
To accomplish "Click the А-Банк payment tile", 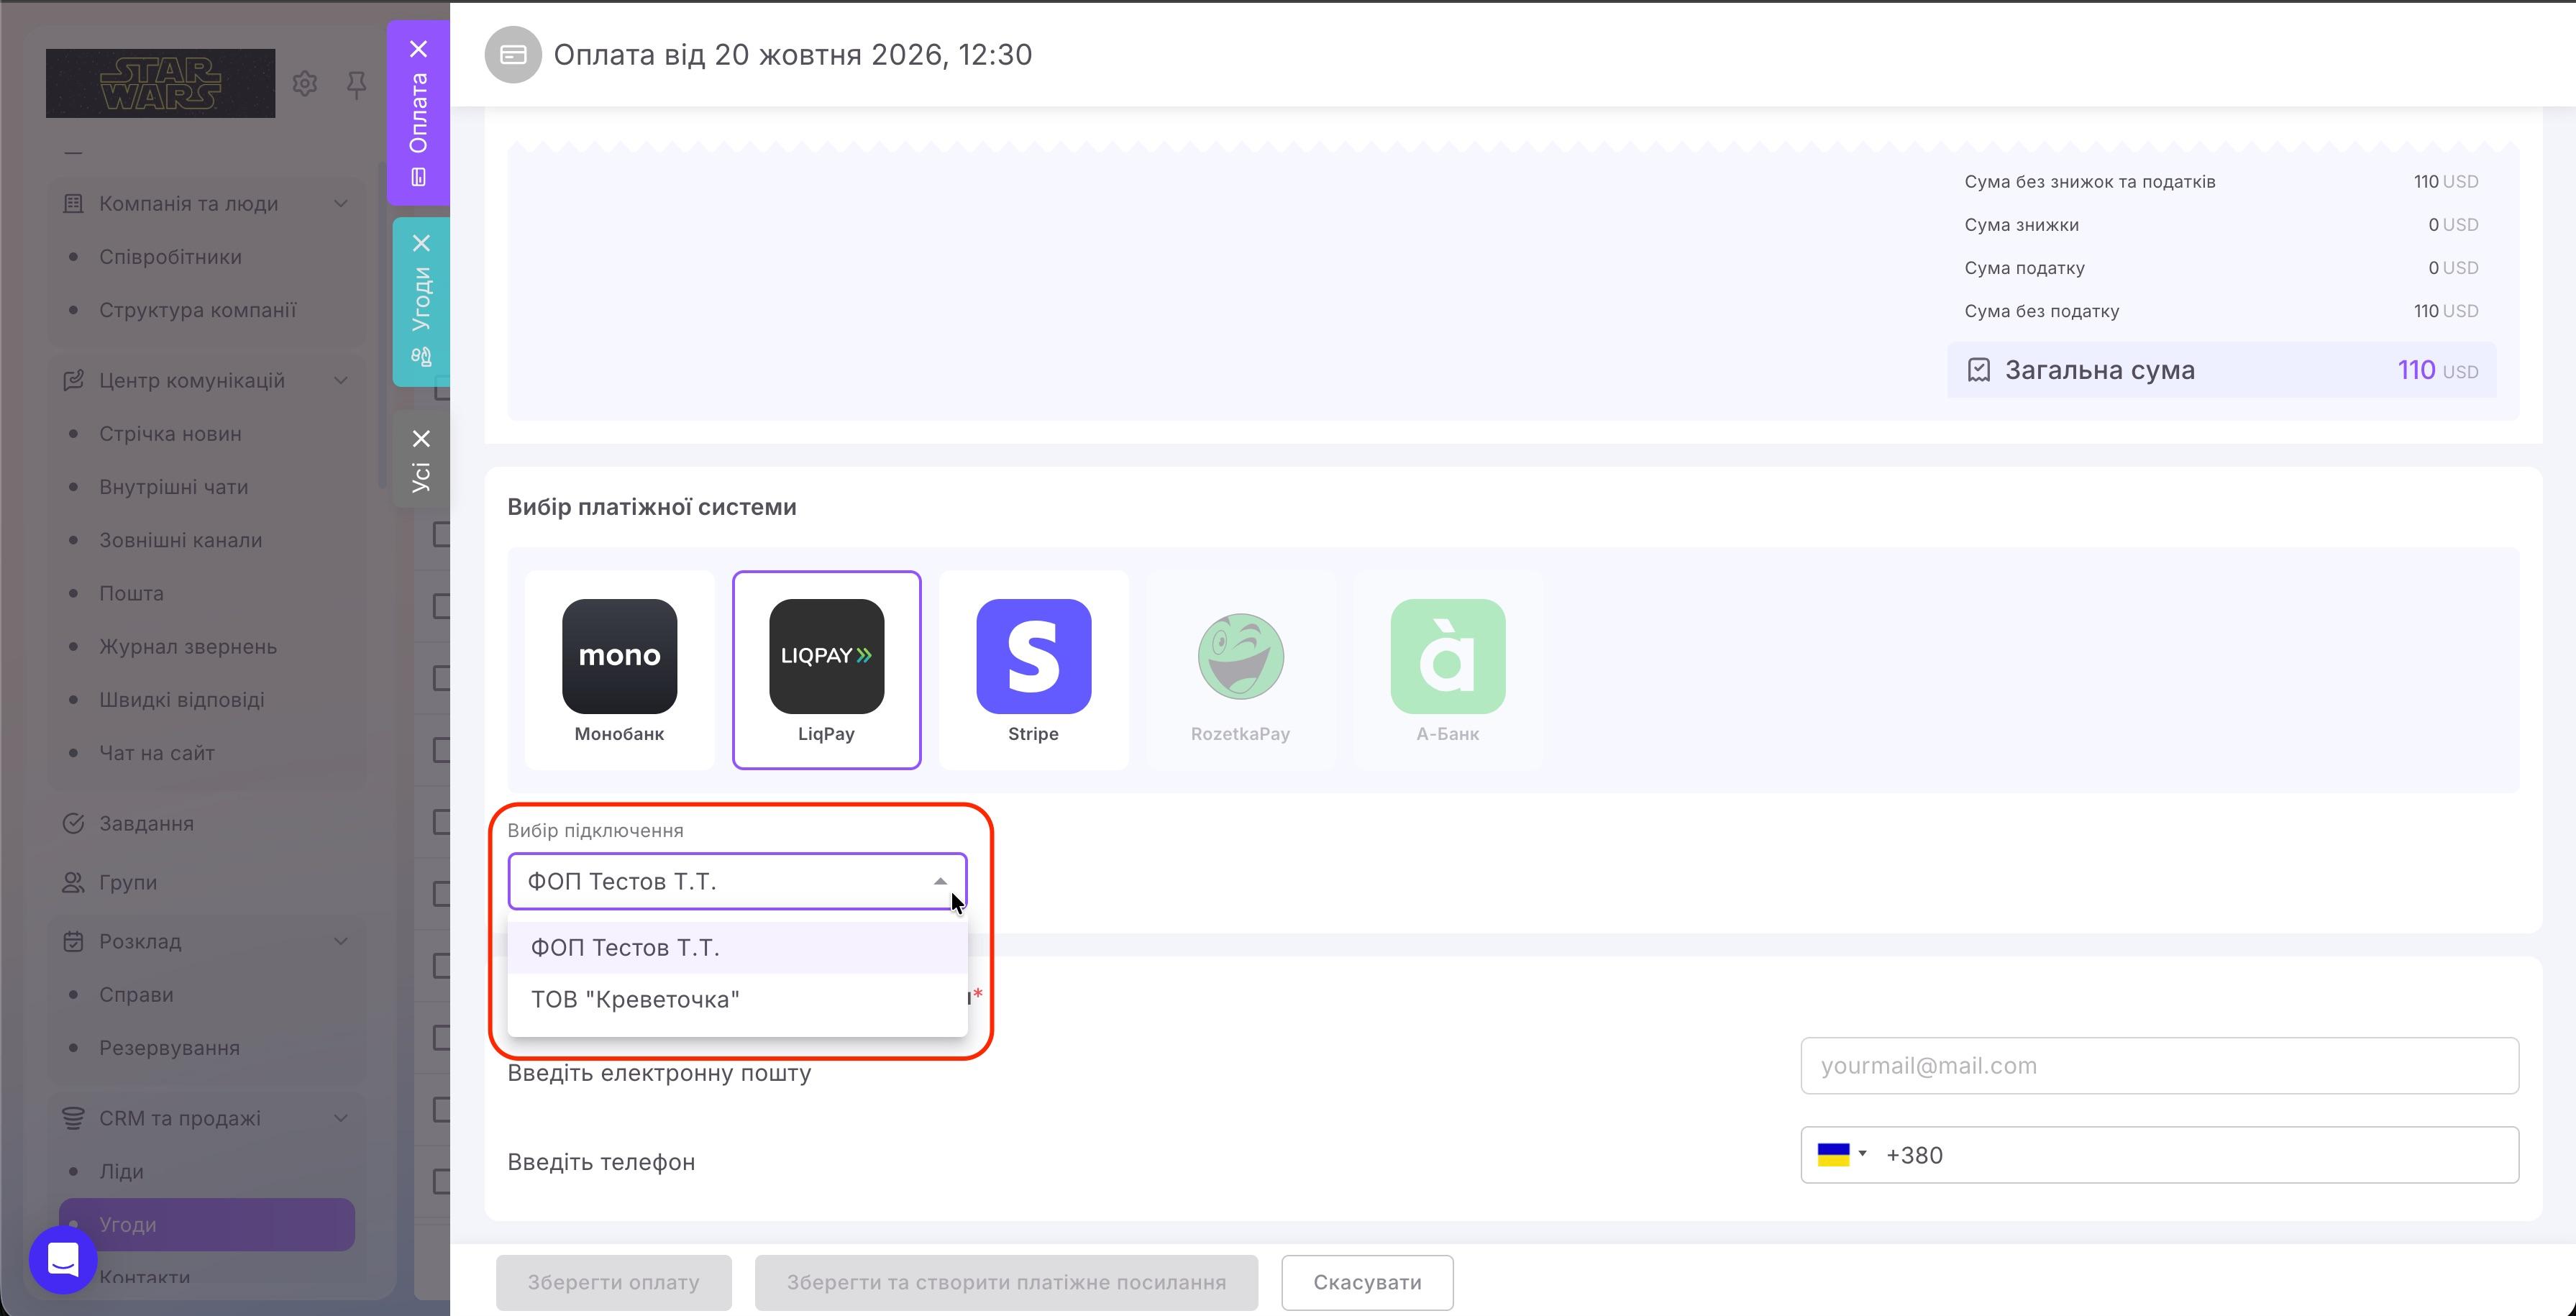I will coord(1447,670).
